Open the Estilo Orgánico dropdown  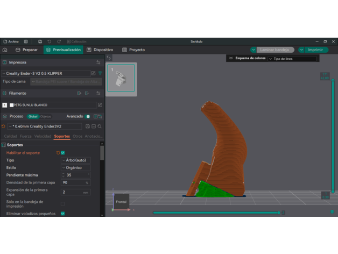click(x=76, y=168)
